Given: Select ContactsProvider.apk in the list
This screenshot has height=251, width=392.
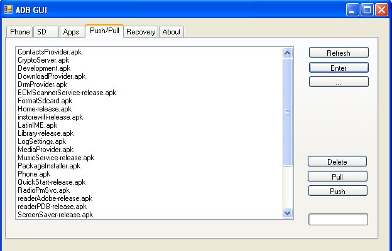Looking at the screenshot, I should pyautogui.click(x=150, y=52).
